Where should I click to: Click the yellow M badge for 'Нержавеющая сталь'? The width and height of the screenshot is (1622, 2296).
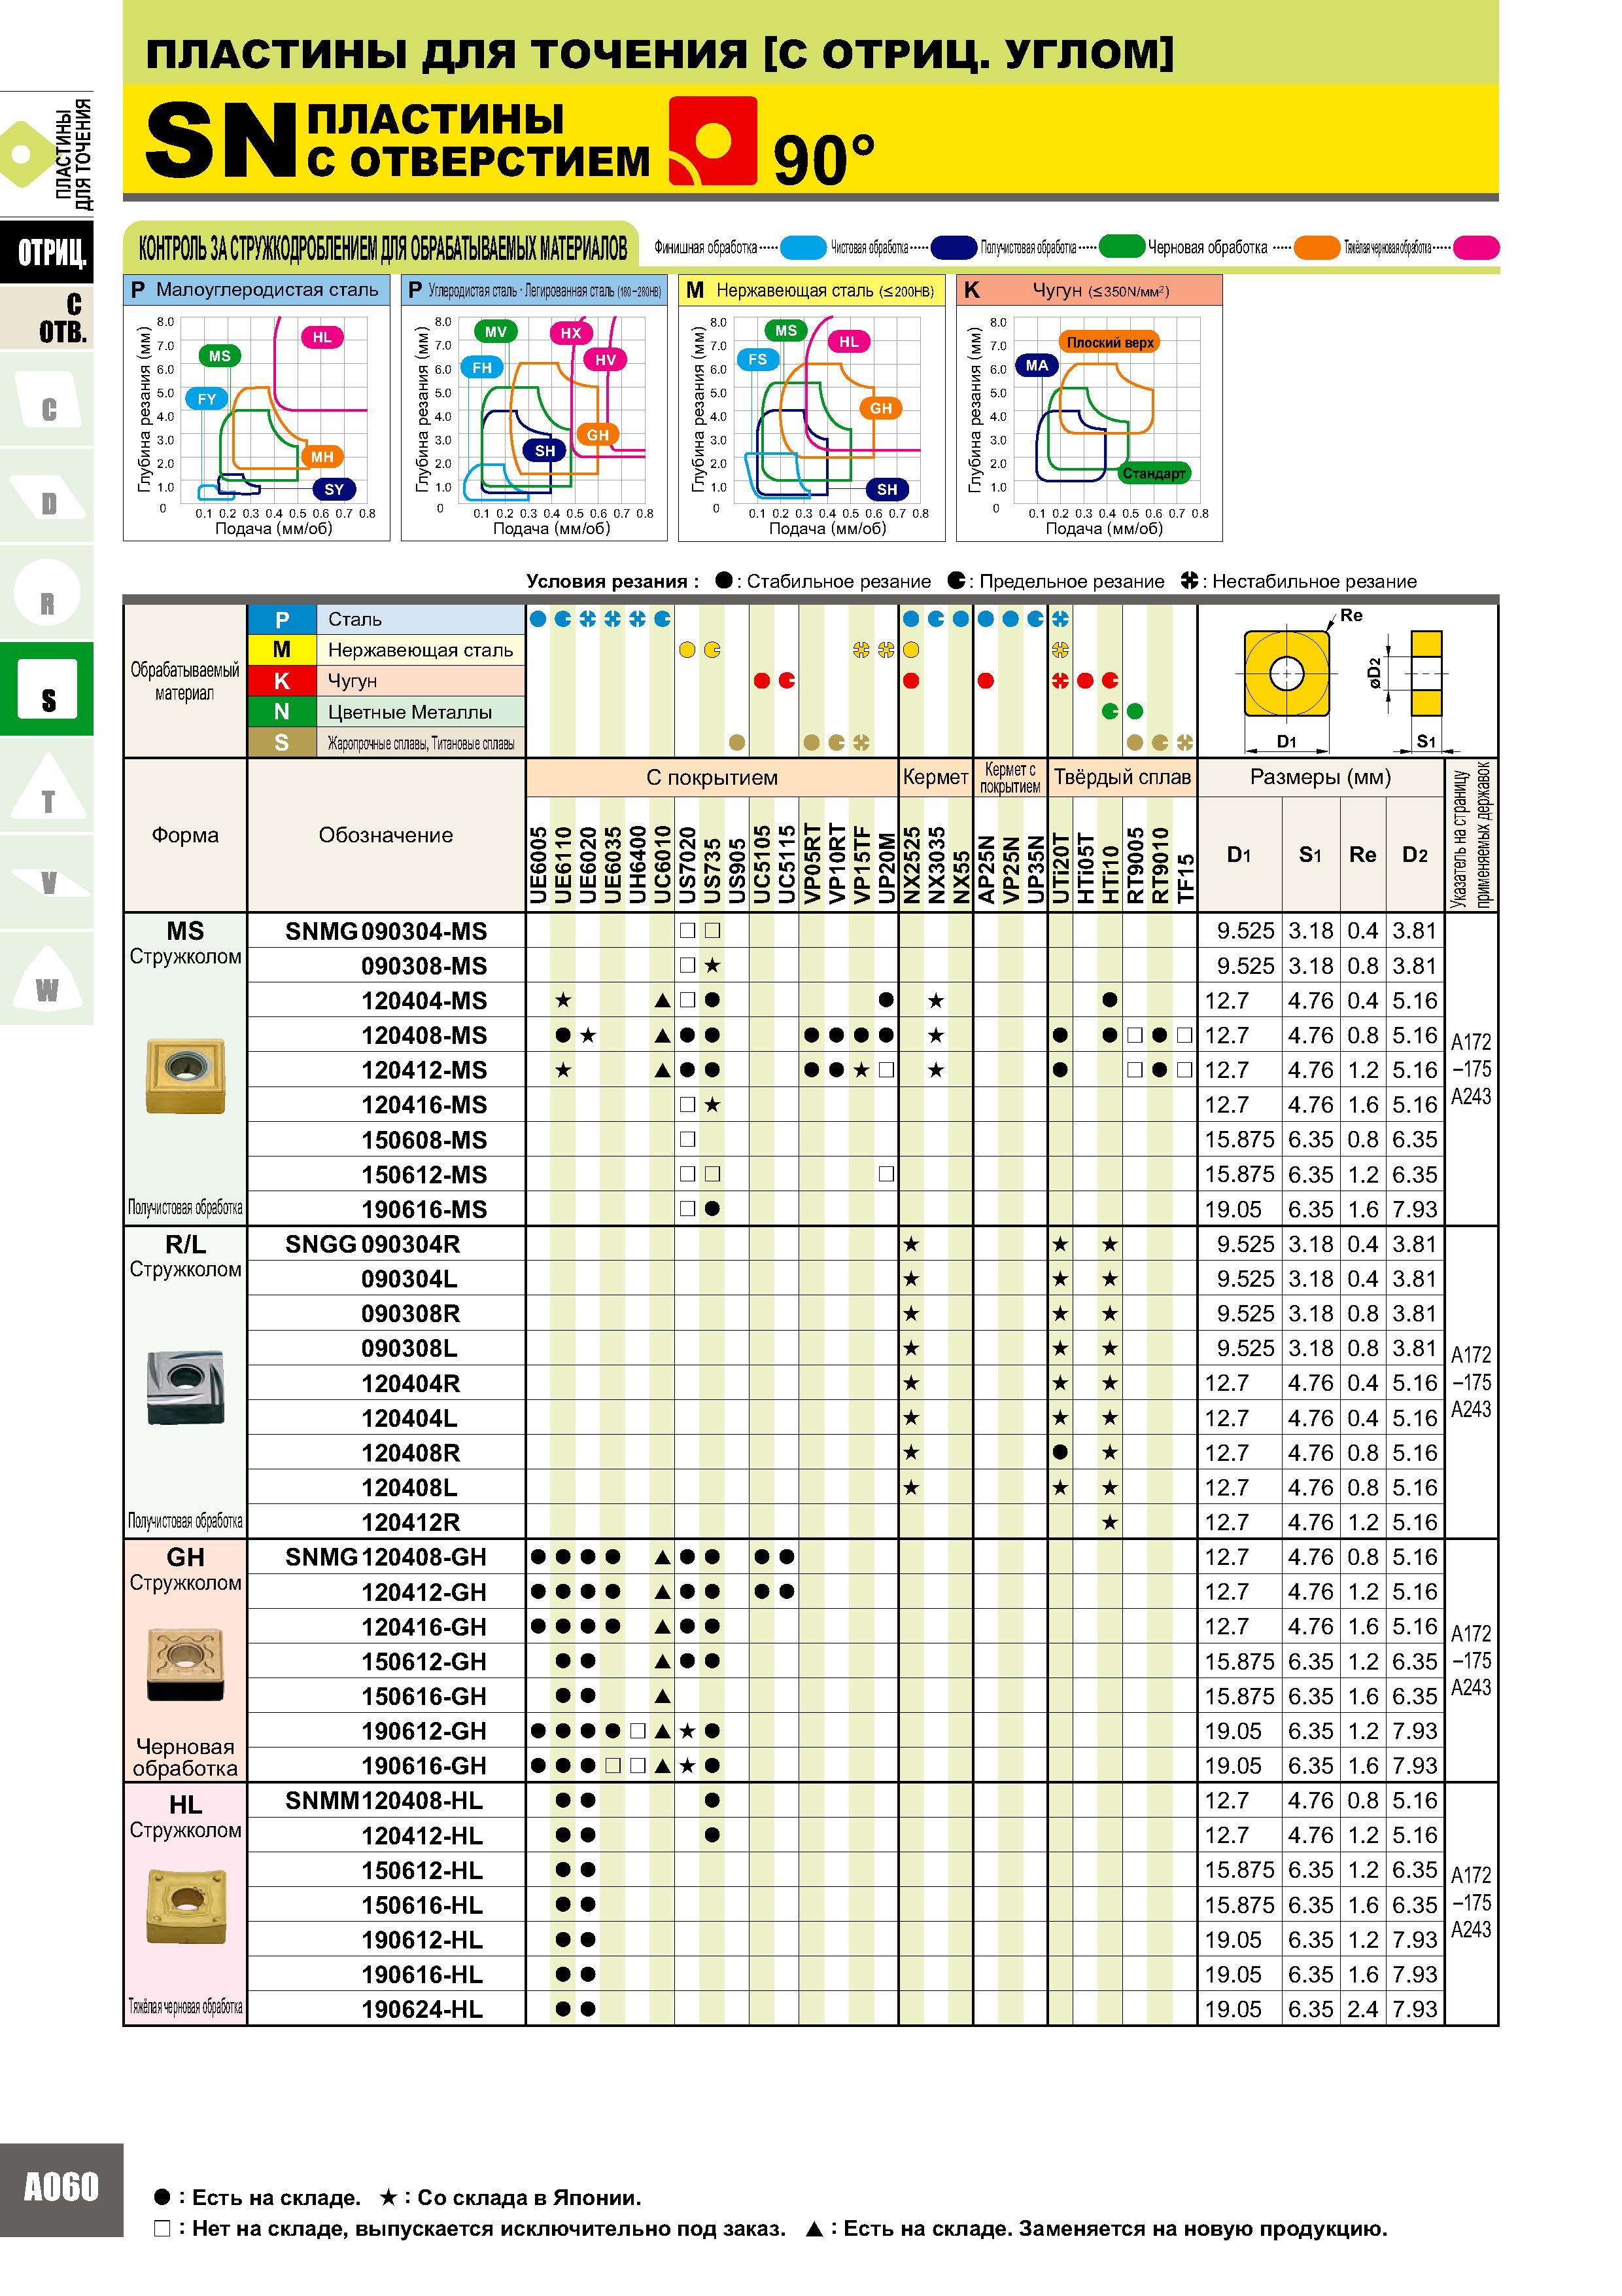[x=282, y=650]
